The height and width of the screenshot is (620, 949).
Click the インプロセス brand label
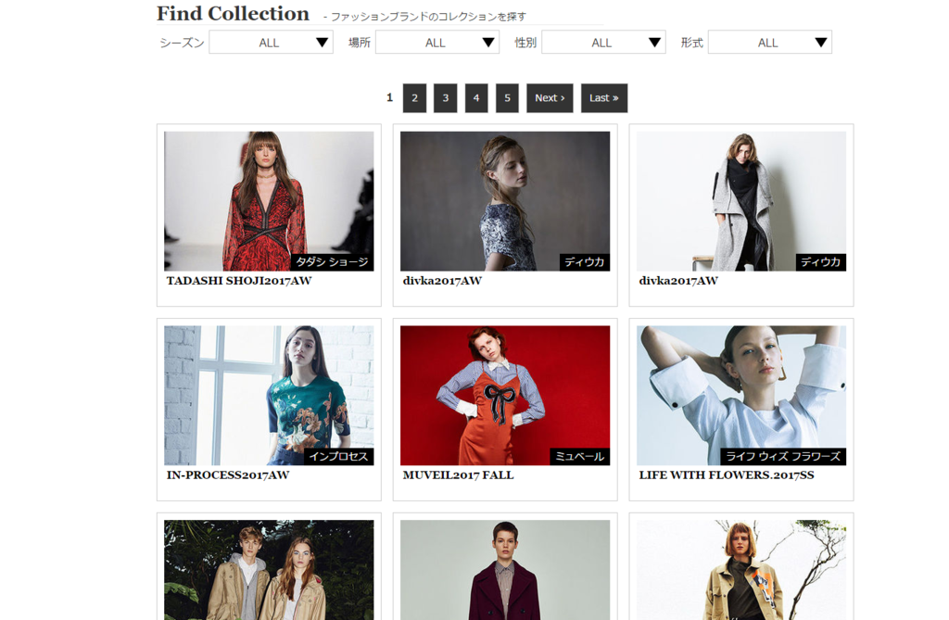point(339,457)
